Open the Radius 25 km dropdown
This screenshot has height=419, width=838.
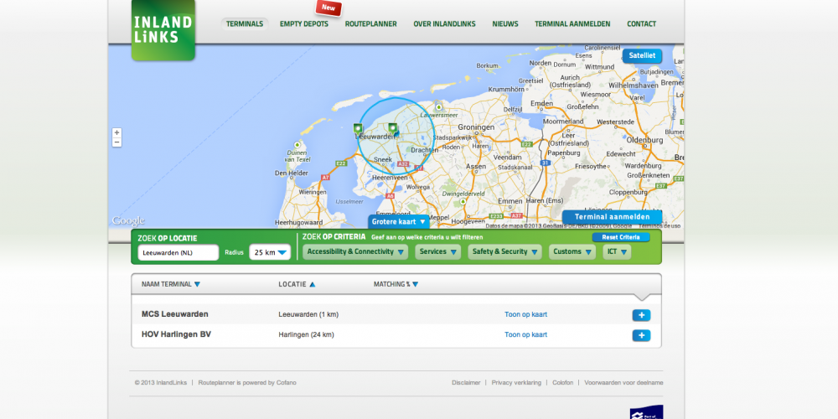(x=270, y=252)
